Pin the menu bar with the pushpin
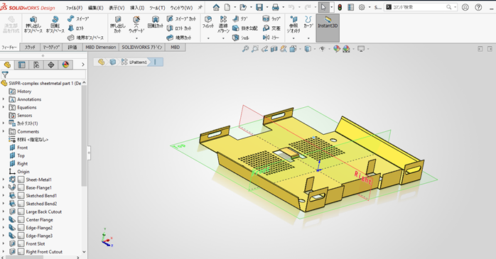Image resolution: width=496 pixels, height=259 pixels. point(200,7)
